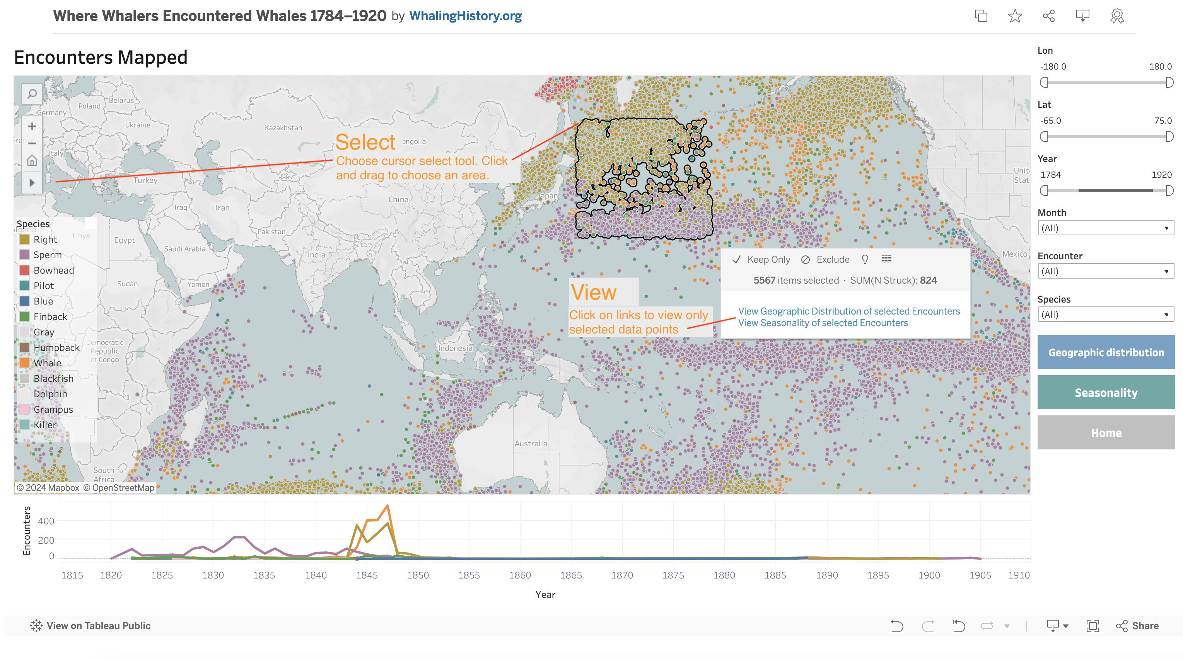
Task: Open the Month filter dropdown
Action: pos(1105,228)
